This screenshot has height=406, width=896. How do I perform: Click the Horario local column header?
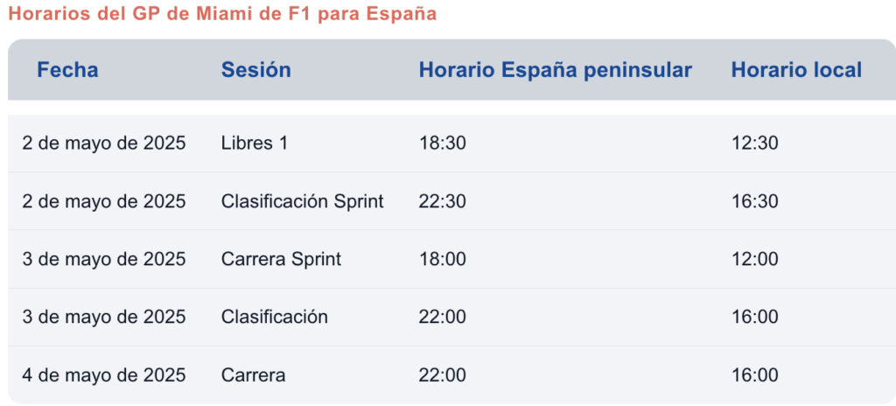tap(796, 70)
